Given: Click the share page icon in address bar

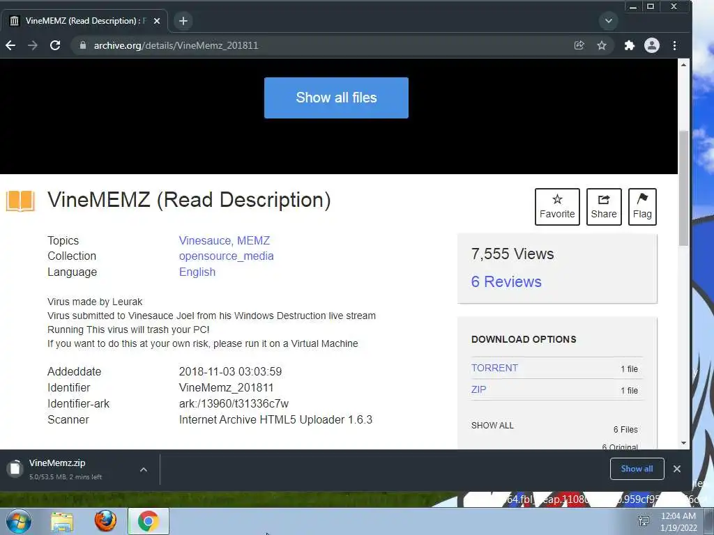Looking at the screenshot, I should click(x=579, y=45).
